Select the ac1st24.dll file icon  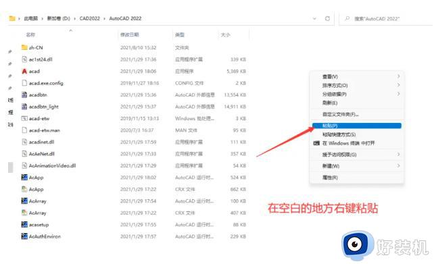coord(24,59)
